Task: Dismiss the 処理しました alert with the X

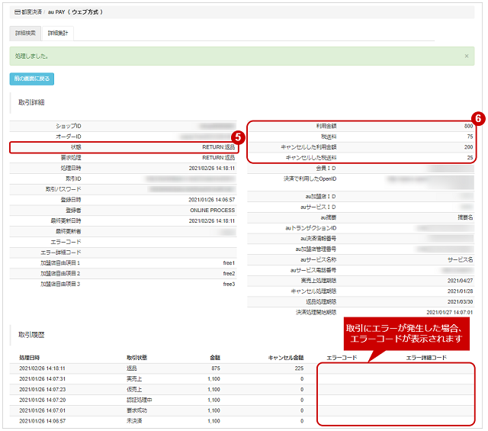Action: pos(467,56)
